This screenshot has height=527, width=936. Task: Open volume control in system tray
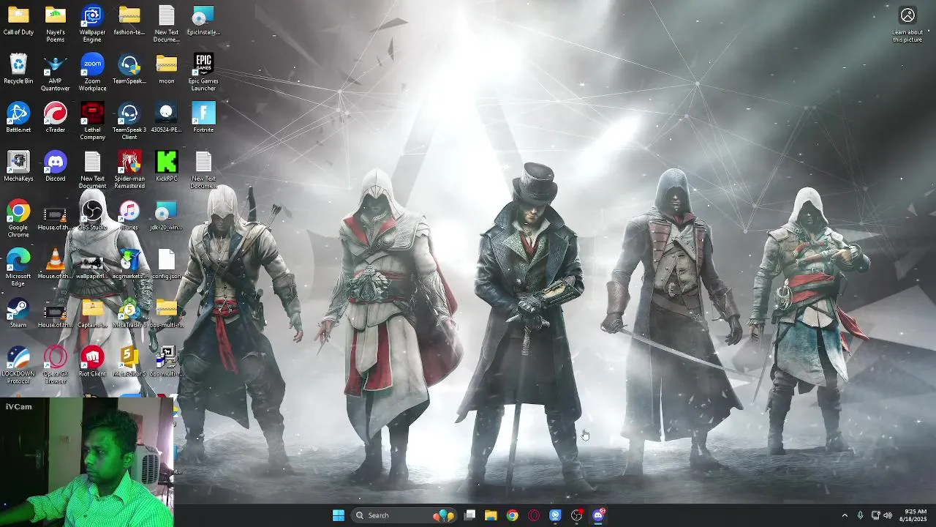click(x=888, y=515)
